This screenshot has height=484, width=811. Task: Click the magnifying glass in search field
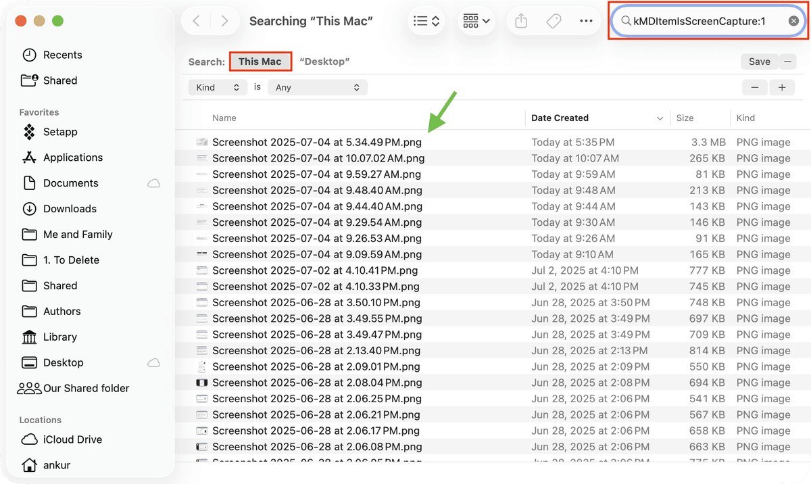pos(626,21)
